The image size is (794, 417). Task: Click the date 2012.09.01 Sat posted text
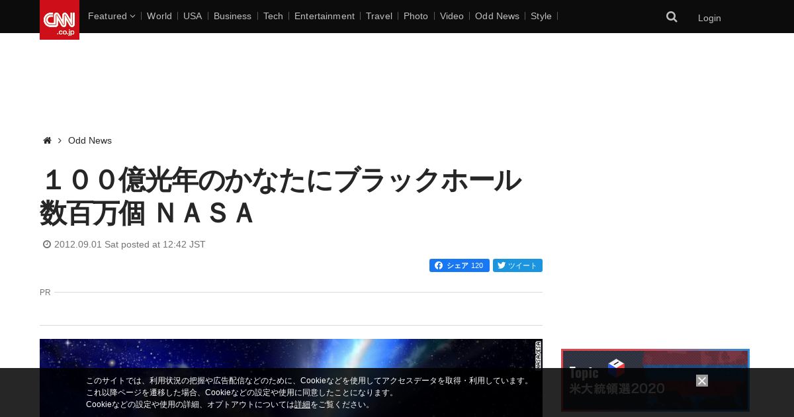coord(130,244)
